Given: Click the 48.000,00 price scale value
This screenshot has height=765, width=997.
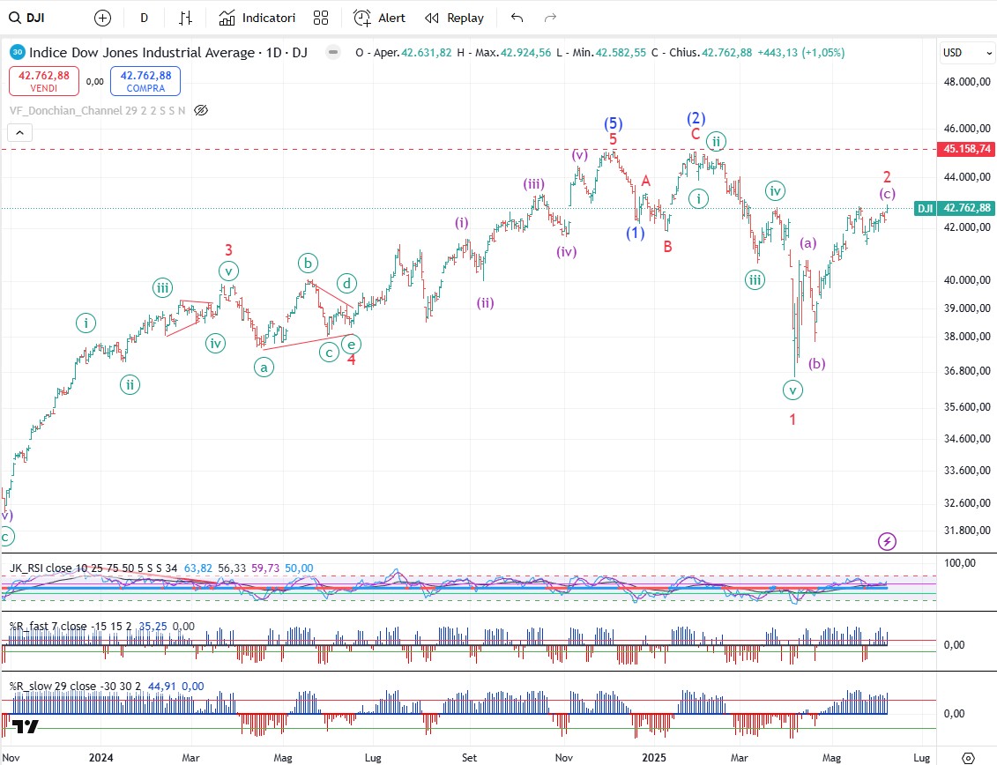Looking at the screenshot, I should coord(966,81).
